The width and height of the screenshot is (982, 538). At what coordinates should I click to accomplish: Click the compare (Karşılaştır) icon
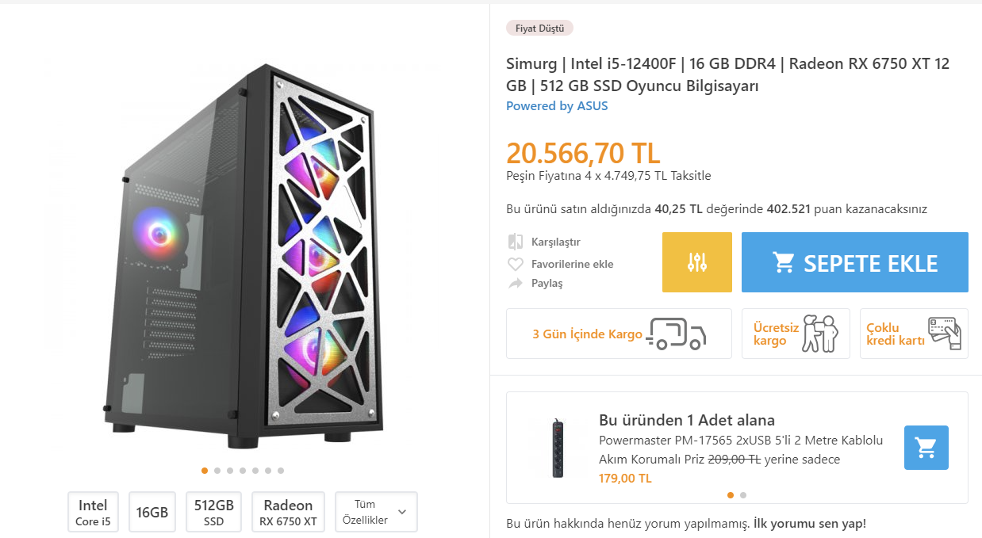(x=516, y=242)
